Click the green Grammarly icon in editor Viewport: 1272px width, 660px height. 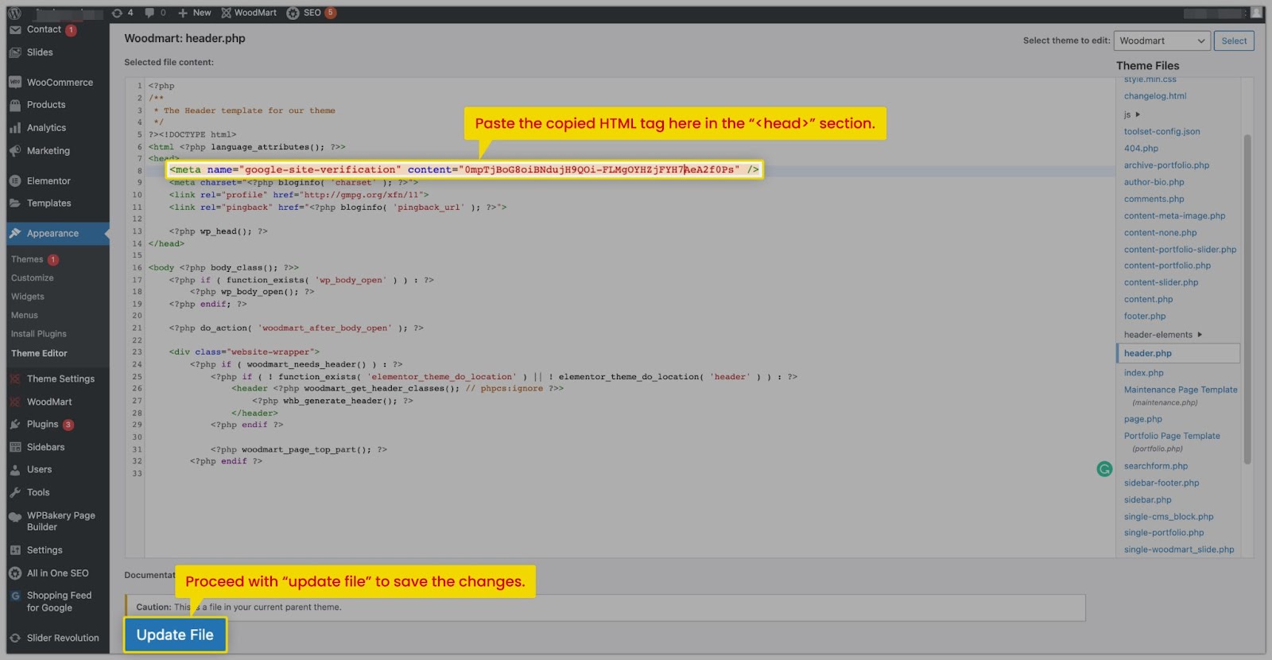pos(1104,469)
